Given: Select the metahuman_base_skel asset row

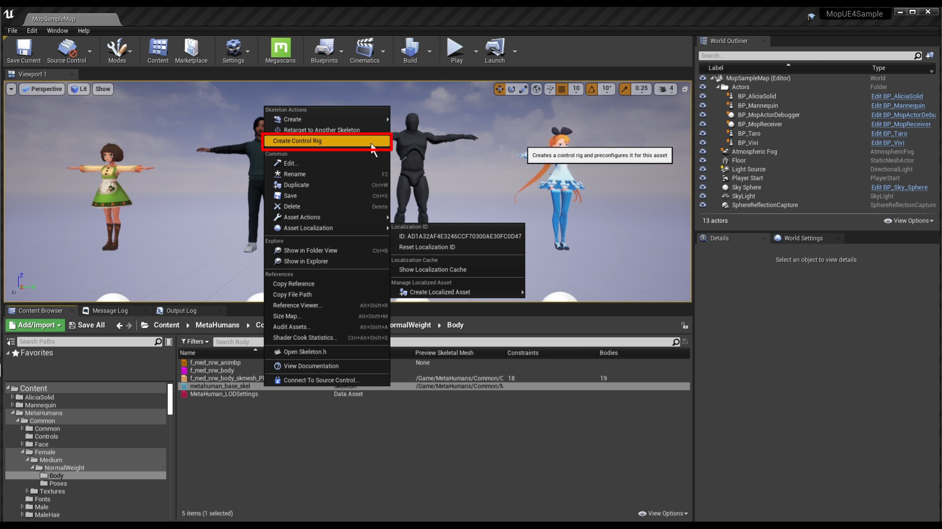Looking at the screenshot, I should (x=434, y=386).
